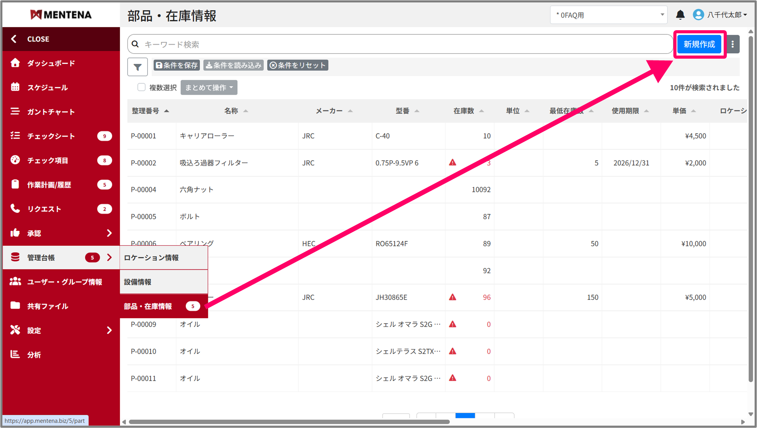This screenshot has width=757, height=428.
Task: Click the 条件をリセット button
Action: tap(297, 65)
